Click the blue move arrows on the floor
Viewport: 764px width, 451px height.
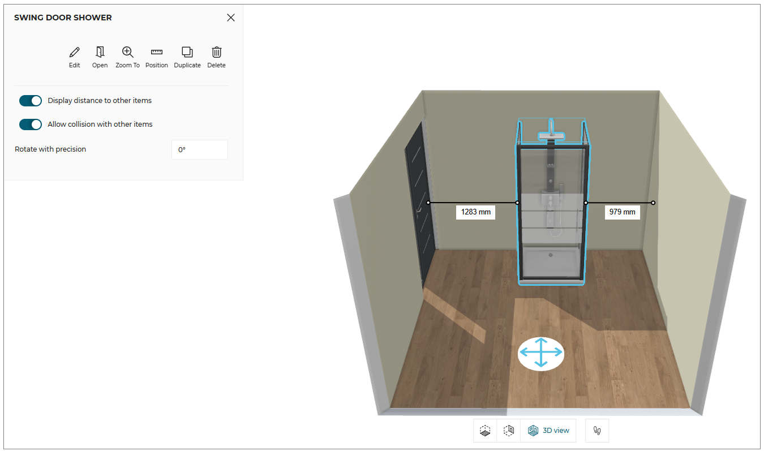tap(541, 354)
